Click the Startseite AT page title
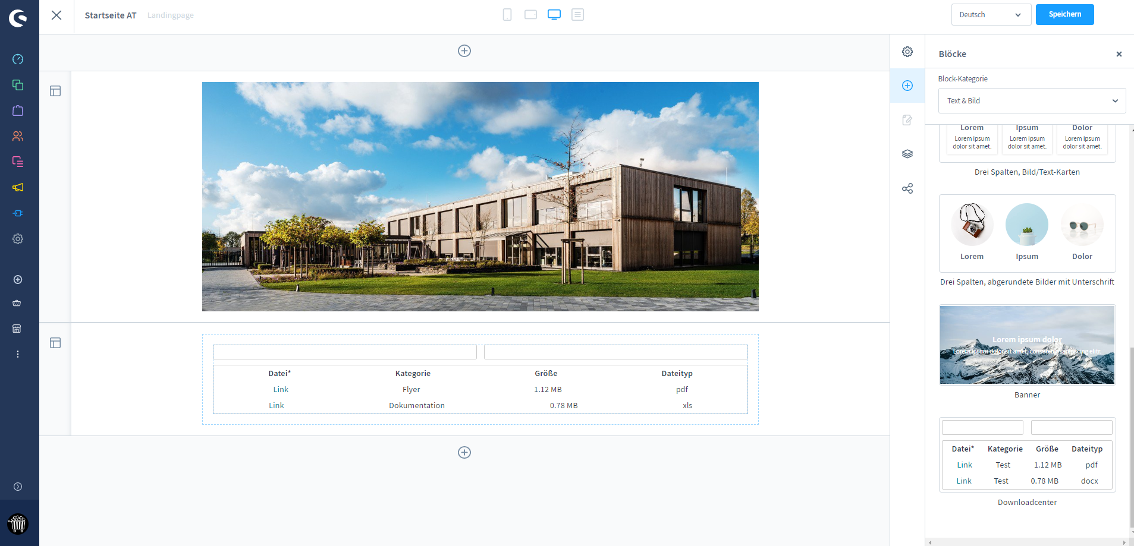This screenshot has width=1134, height=546. 111,15
